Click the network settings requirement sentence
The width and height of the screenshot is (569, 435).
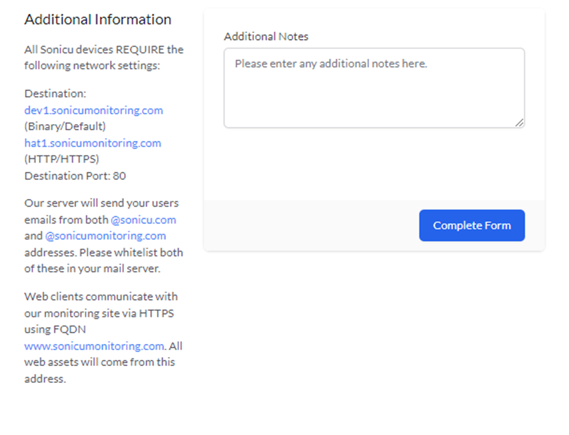(x=104, y=57)
